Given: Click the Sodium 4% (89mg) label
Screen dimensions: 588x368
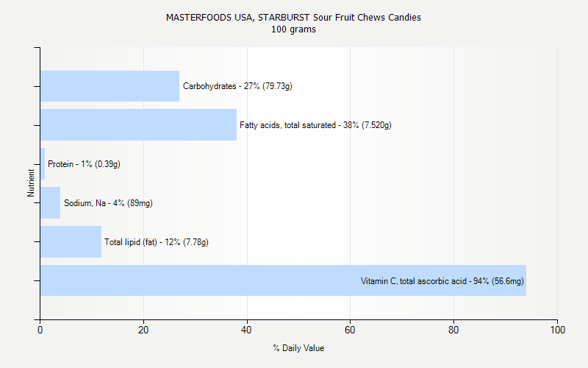Looking at the screenshot, I should pos(108,203).
